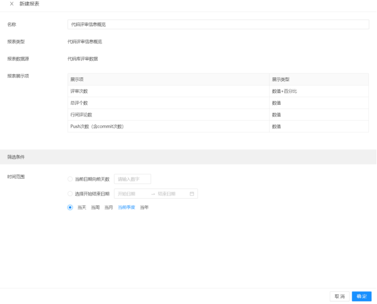Open the 结束日期 date picker

click(x=170, y=193)
